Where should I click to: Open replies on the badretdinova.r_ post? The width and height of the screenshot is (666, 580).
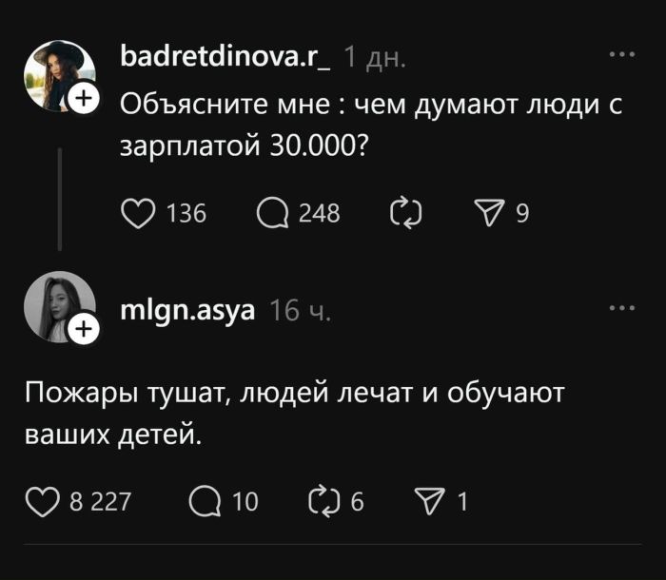pyautogui.click(x=273, y=213)
